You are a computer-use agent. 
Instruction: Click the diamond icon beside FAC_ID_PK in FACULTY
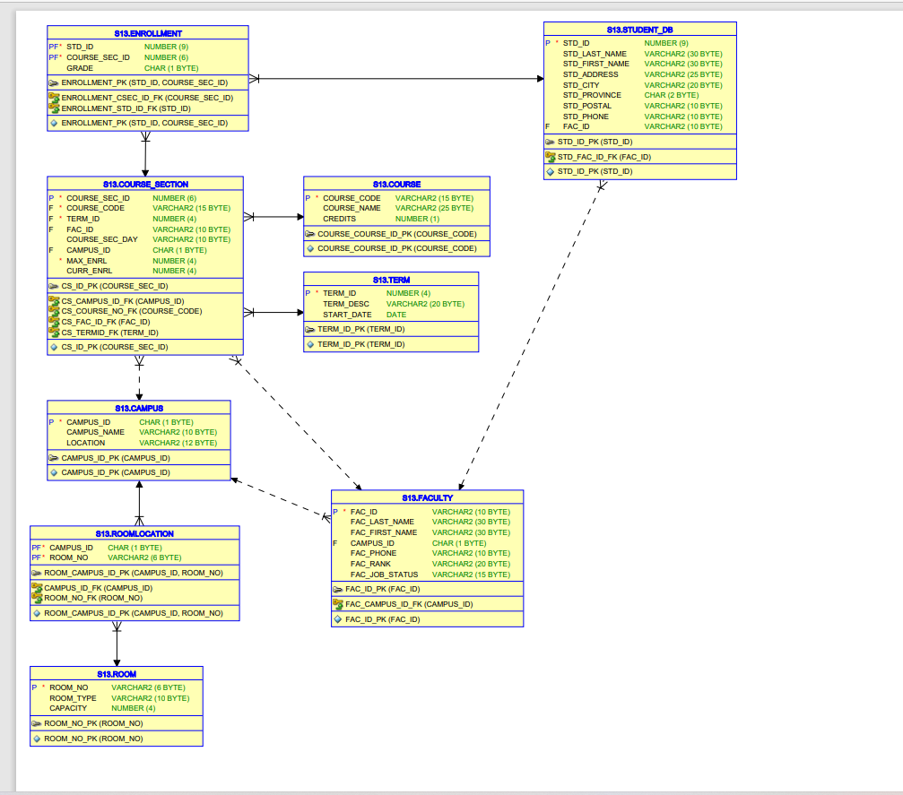[x=338, y=618]
